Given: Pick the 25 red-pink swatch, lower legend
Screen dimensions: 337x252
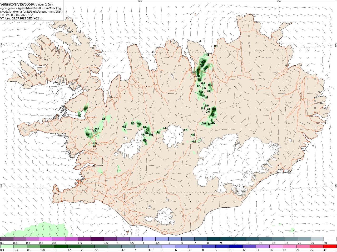Looking at the screenshot, I should click(316, 246).
